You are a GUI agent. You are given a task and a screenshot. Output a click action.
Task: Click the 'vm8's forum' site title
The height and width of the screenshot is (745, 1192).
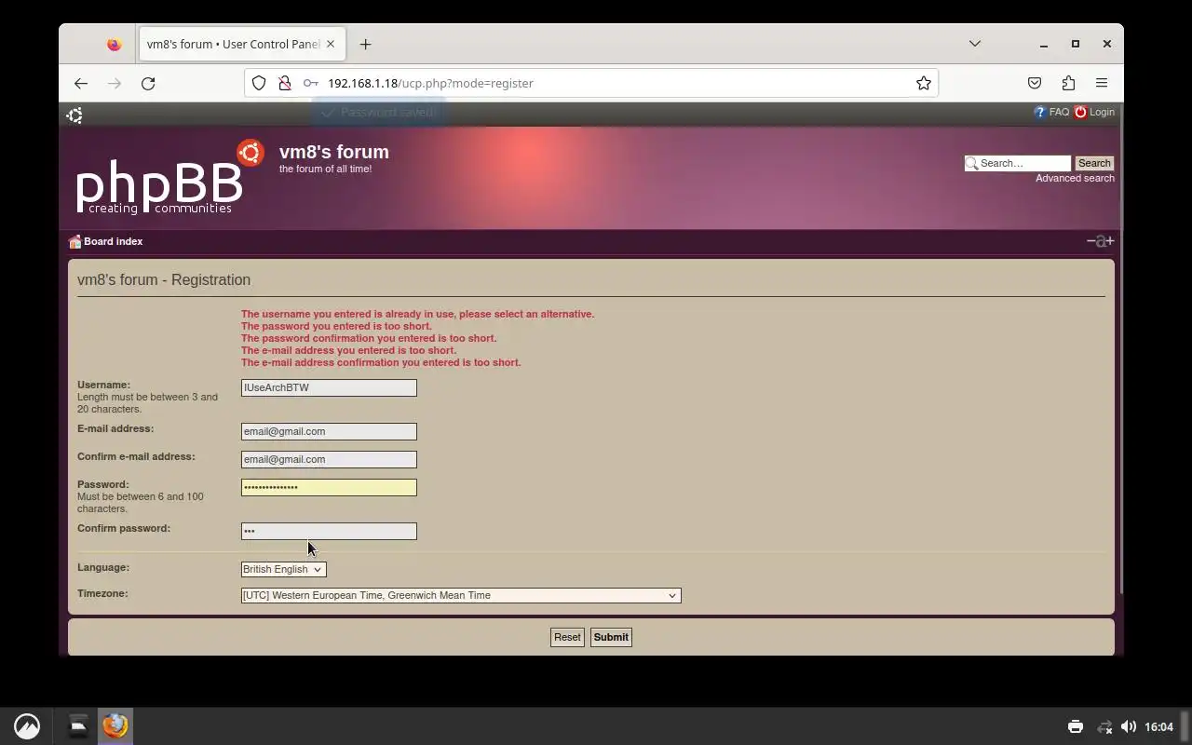(334, 152)
